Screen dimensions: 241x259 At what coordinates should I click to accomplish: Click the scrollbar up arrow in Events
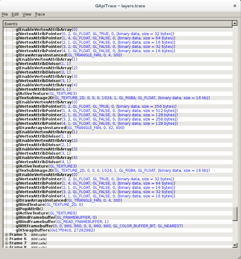(x=235, y=23)
